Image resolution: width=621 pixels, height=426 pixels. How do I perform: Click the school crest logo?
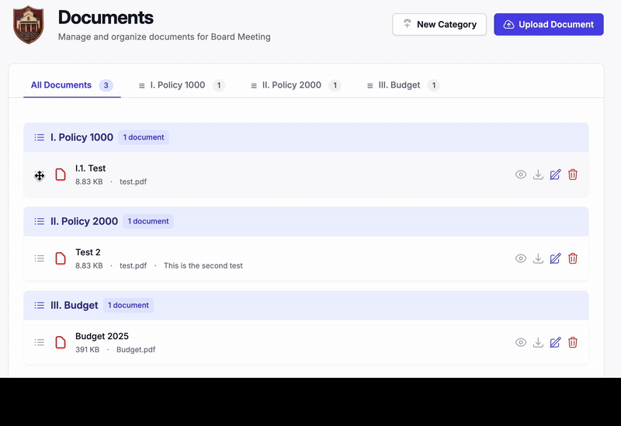(28, 25)
